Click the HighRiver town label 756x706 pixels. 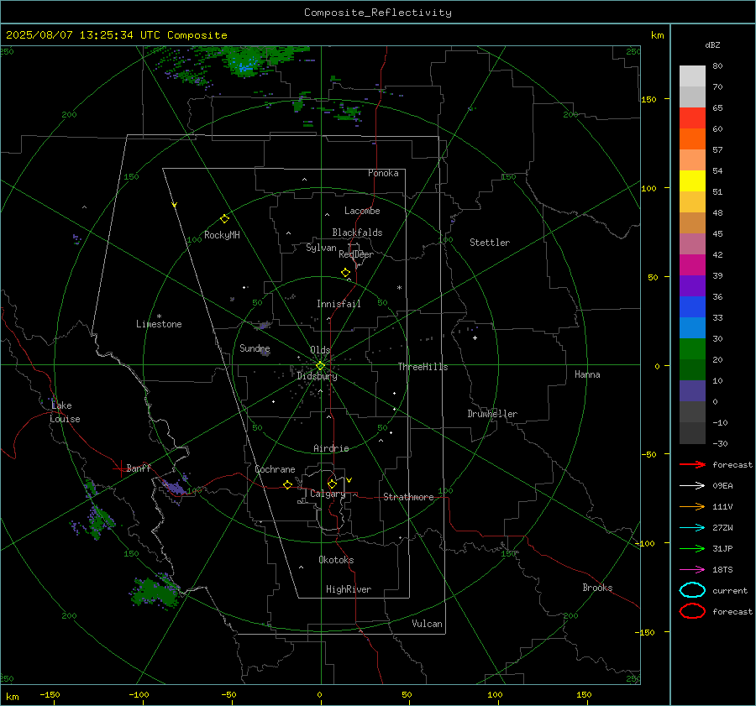pyautogui.click(x=349, y=589)
